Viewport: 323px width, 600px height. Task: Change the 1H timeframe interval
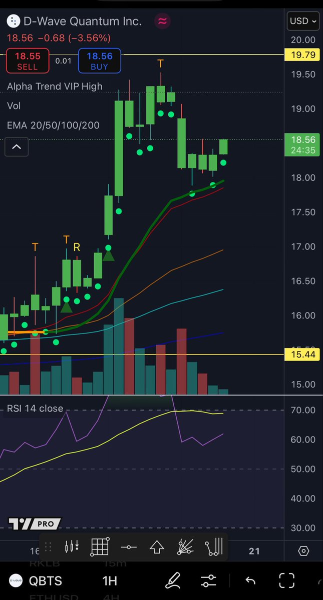(110, 580)
